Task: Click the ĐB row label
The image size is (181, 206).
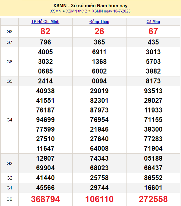Action: (9, 199)
